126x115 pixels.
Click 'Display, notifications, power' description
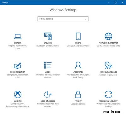[x=18, y=47]
